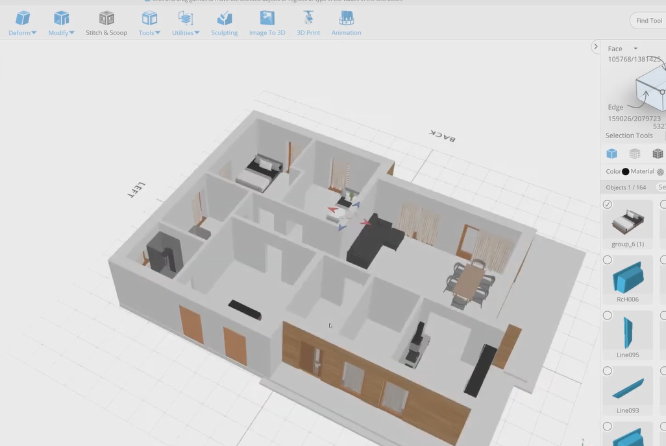The image size is (666, 446).
Task: Uncheck the group_6 (1) object
Action: click(x=608, y=205)
